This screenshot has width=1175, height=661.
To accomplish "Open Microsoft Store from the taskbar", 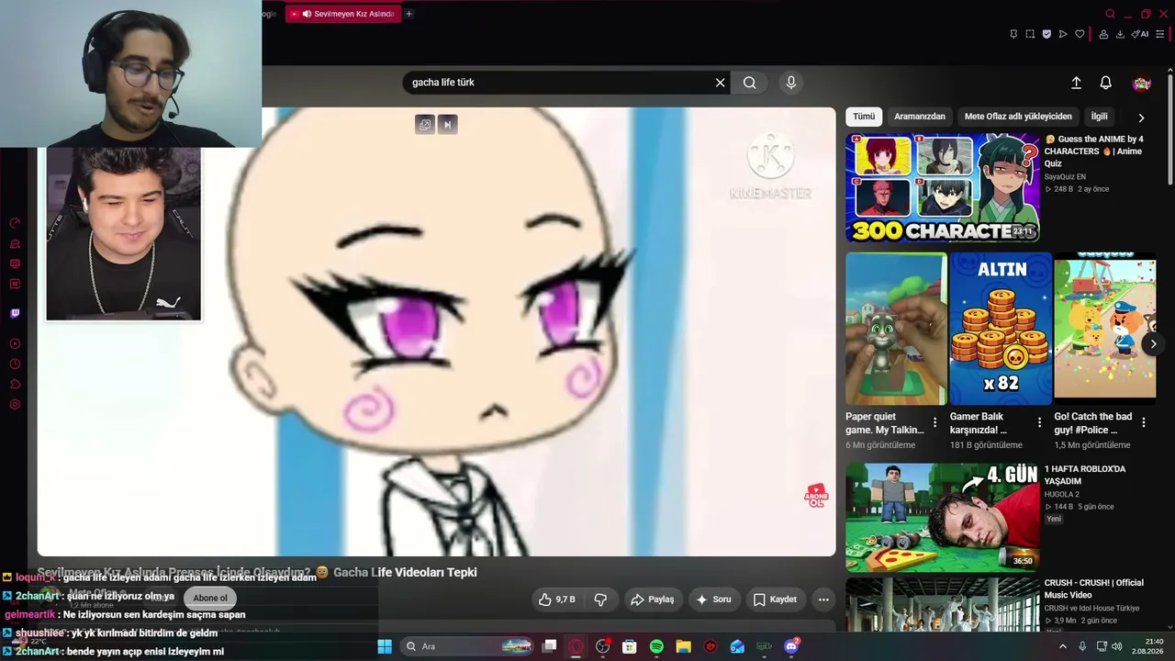I will pyautogui.click(x=630, y=646).
